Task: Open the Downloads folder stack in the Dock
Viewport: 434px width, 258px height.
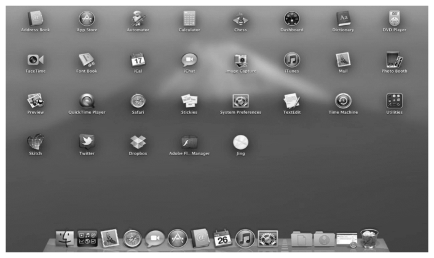Action: (324, 239)
